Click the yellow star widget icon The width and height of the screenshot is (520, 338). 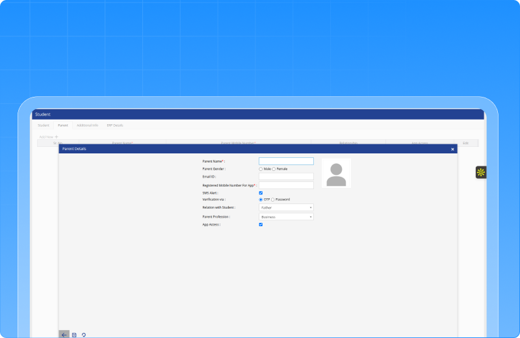click(x=481, y=172)
